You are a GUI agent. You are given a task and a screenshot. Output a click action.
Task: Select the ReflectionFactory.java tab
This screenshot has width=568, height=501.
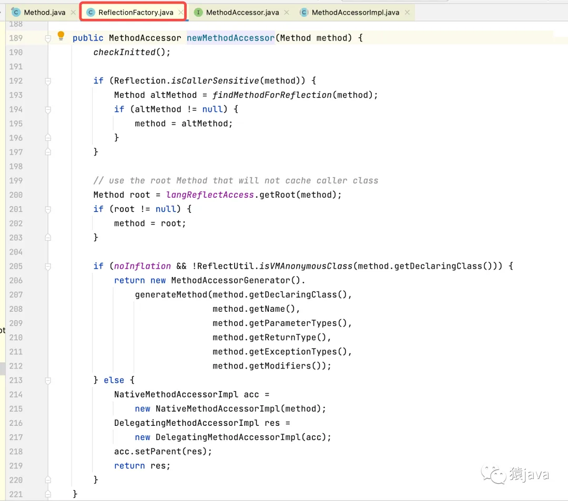(136, 12)
